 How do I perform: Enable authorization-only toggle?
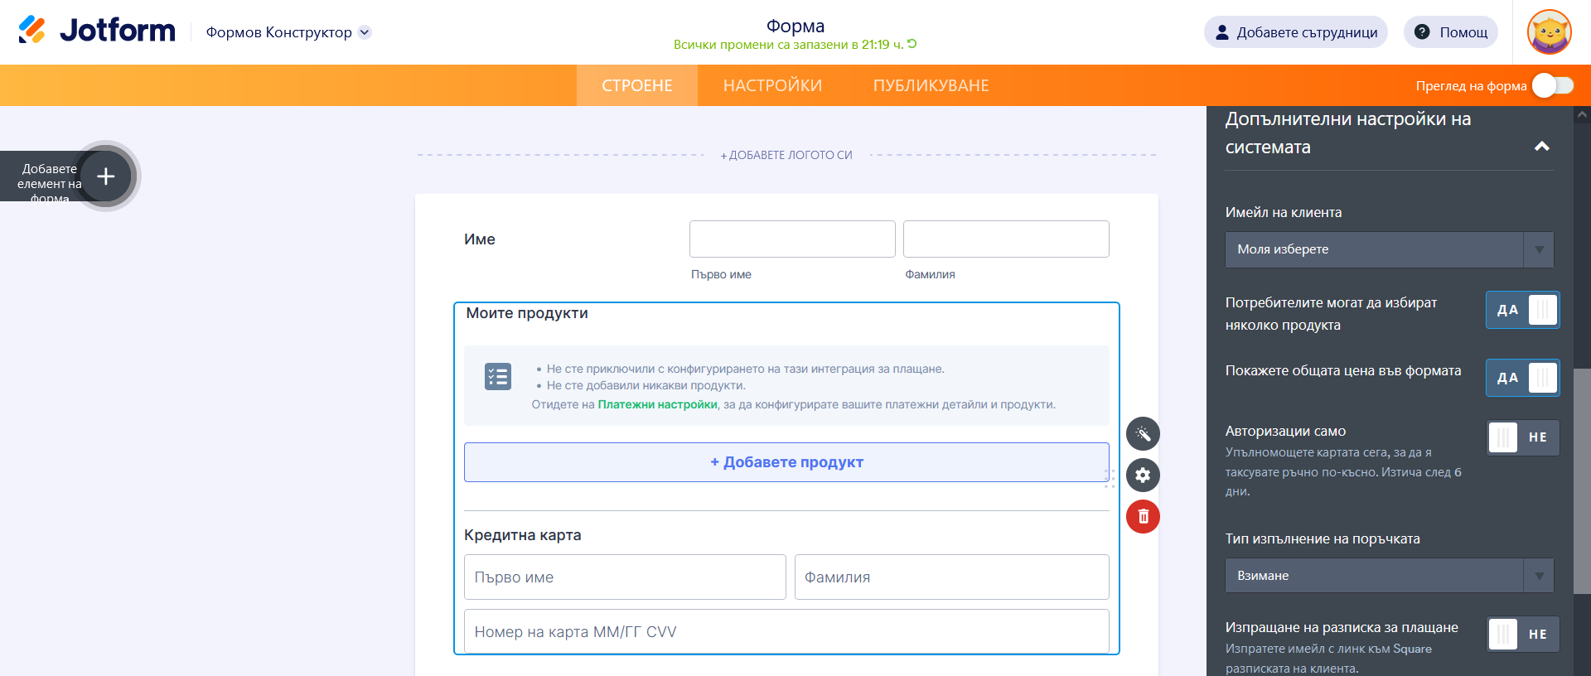coord(1522,437)
